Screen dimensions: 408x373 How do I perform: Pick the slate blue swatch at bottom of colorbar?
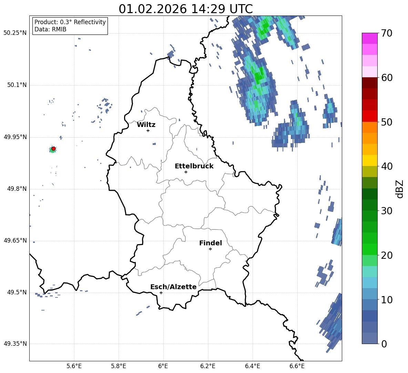pos(369,338)
